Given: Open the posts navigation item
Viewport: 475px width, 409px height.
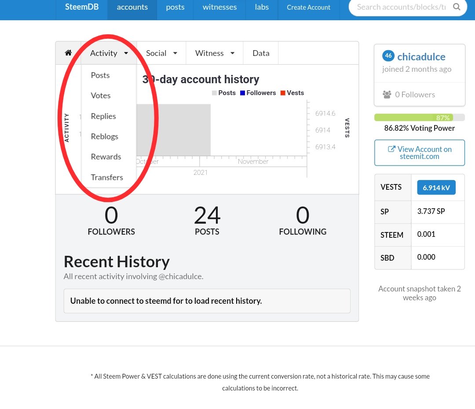Looking at the screenshot, I should 175,7.
